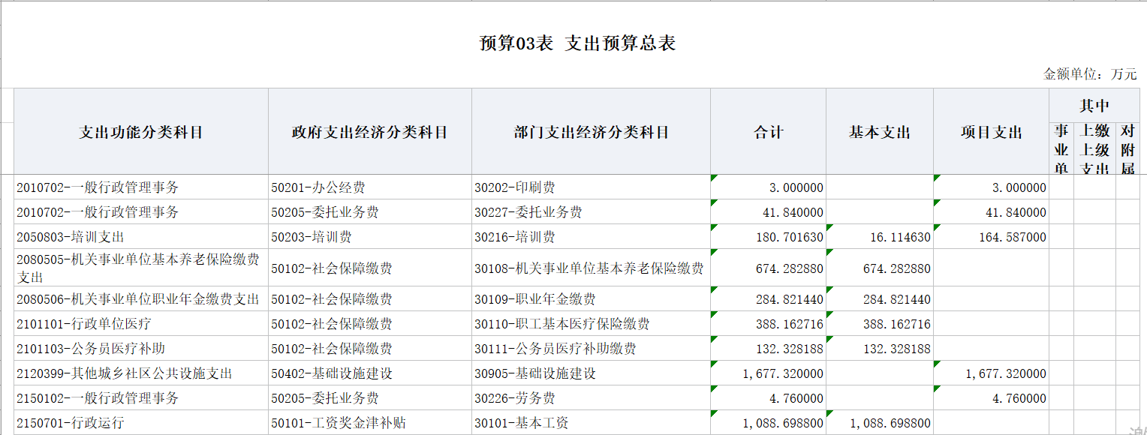This screenshot has width=1147, height=435.
Task: Select the 上缴上级支出 sub-header cell
Action: pyautogui.click(x=1094, y=149)
